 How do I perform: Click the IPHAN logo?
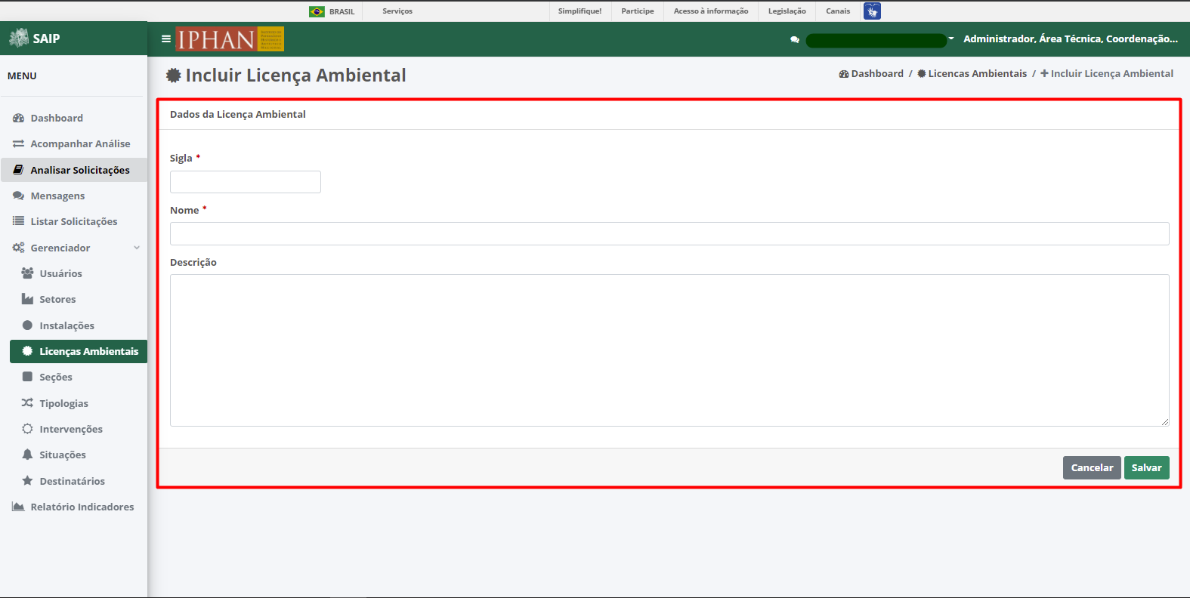click(x=230, y=39)
